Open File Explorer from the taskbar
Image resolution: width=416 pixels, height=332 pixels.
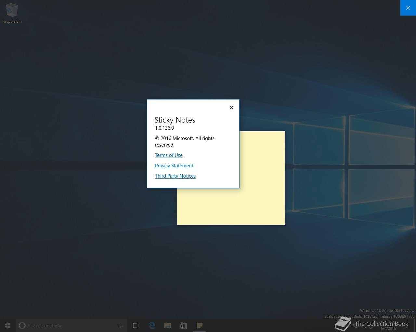[168, 326]
